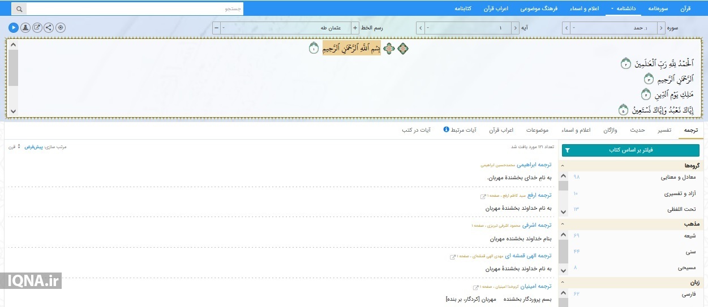Click the funnel icon on filter button
Viewport: 708px width, 307px height.
[568, 150]
